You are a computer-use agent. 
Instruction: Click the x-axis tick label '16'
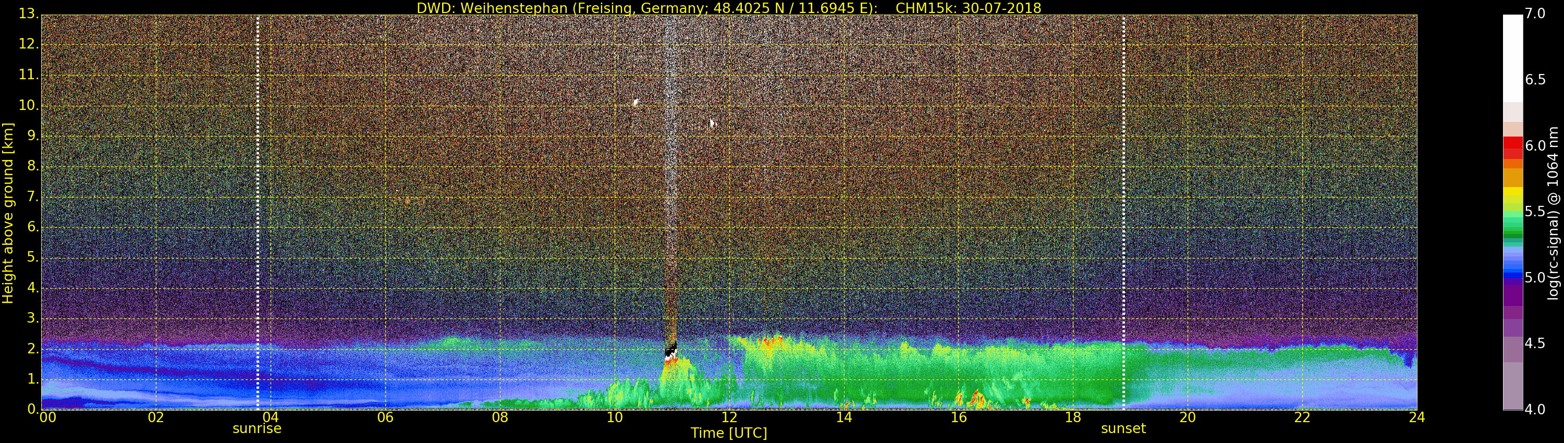(x=959, y=417)
